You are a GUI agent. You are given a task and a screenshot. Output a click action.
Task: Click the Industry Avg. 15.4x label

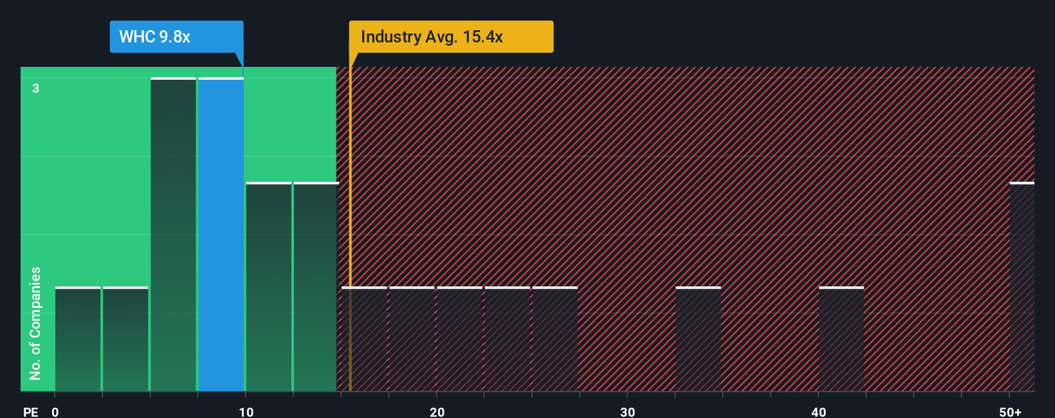click(x=451, y=37)
